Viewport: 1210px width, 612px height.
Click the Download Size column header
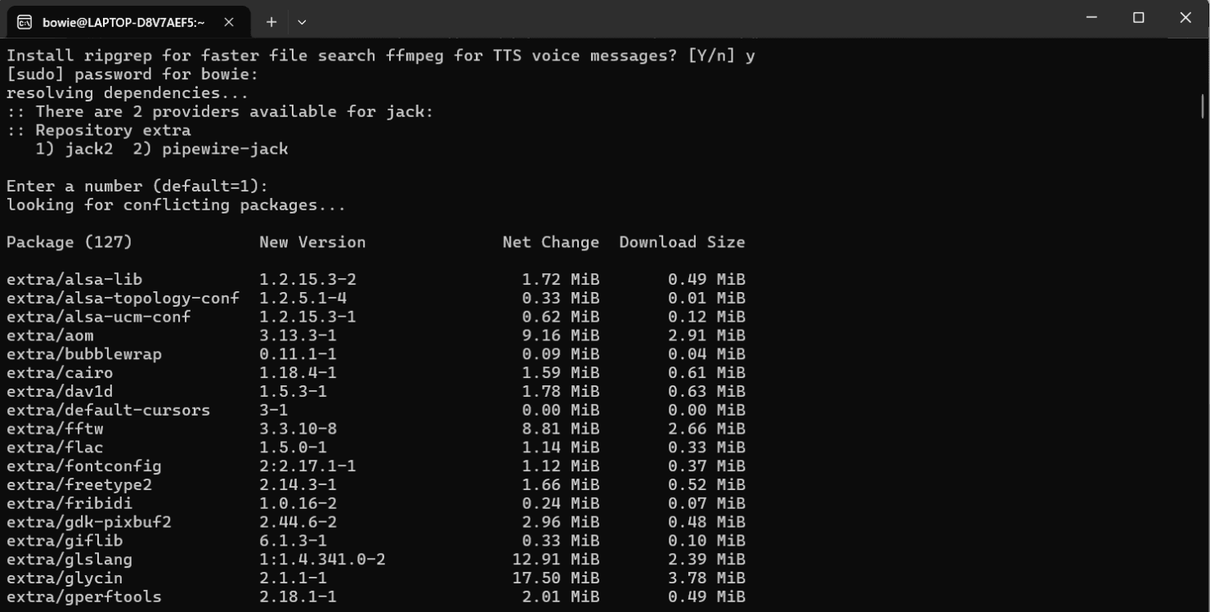pyautogui.click(x=682, y=242)
